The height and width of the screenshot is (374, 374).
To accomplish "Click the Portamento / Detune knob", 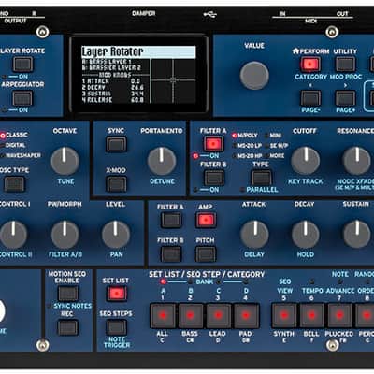I will point(162,162).
